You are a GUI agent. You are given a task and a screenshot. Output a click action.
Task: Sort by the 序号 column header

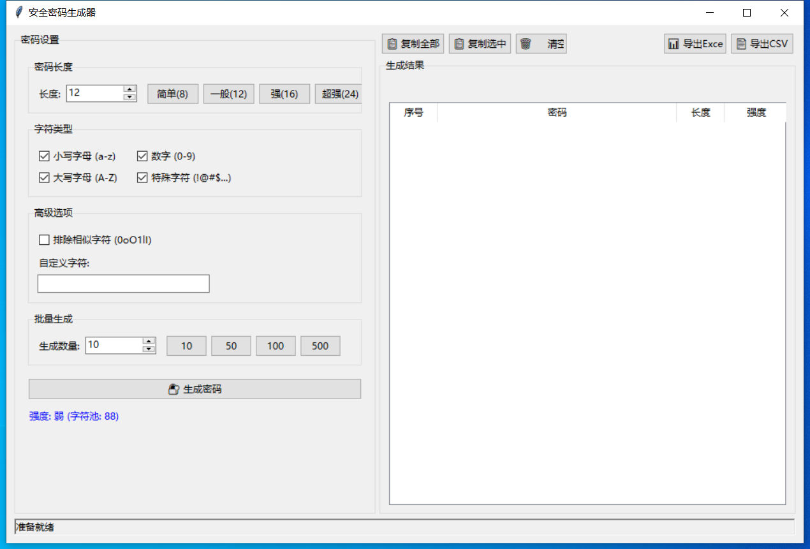413,113
